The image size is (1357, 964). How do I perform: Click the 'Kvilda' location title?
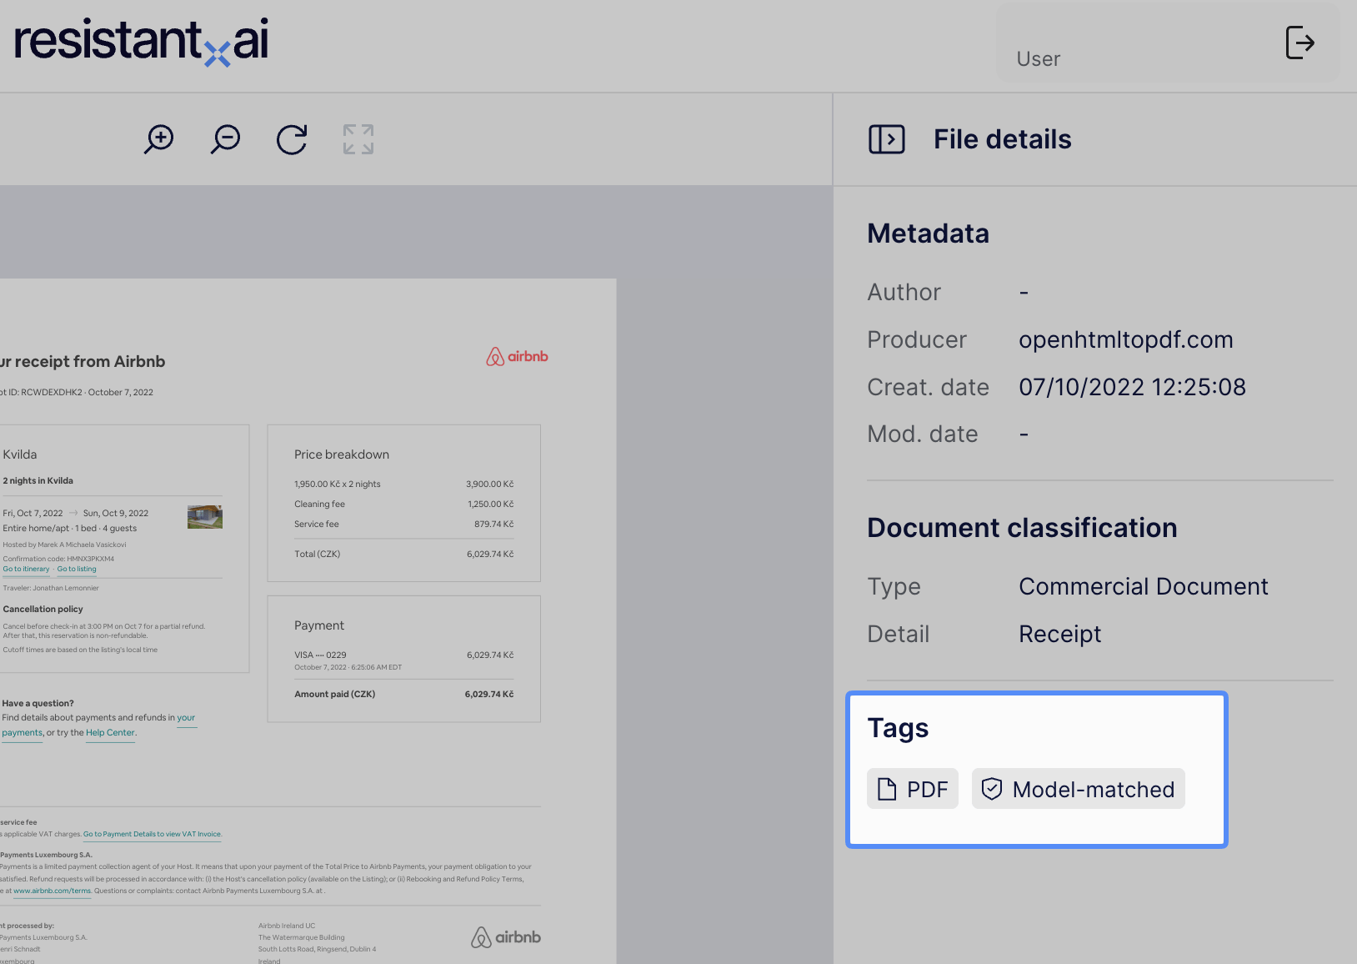click(19, 454)
